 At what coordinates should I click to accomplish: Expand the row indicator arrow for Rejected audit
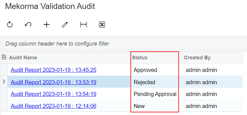[x=4, y=82]
